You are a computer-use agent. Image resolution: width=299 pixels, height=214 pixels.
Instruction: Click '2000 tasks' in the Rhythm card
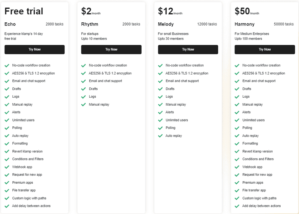(x=131, y=24)
